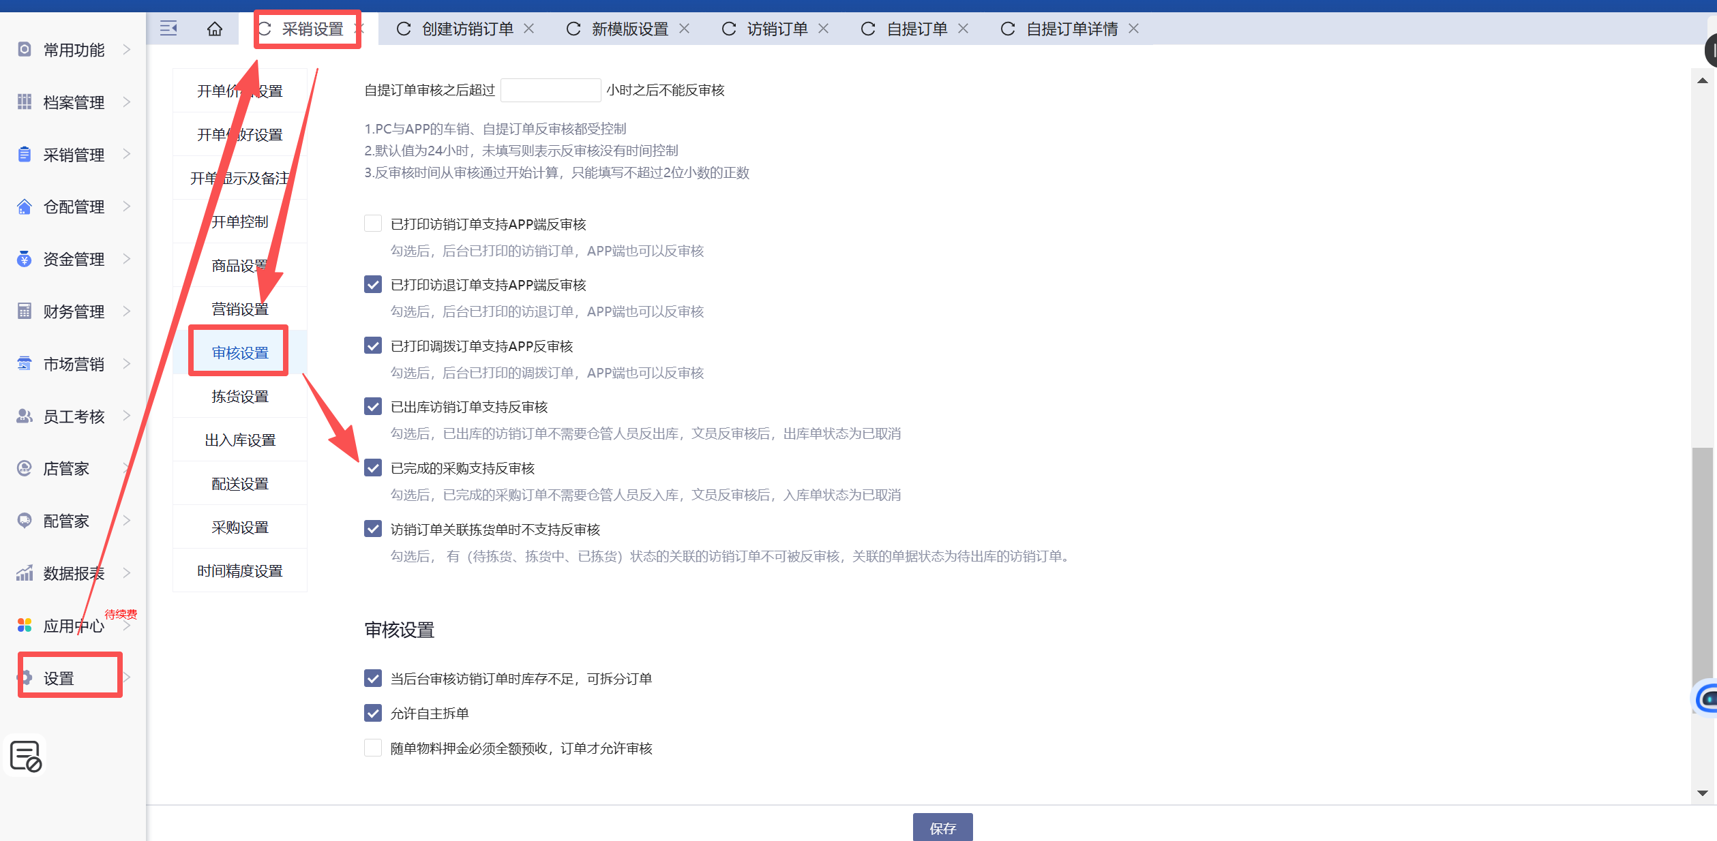Image resolution: width=1717 pixels, height=841 pixels.
Task: Open the document icon below the sidebar
Action: click(x=26, y=756)
